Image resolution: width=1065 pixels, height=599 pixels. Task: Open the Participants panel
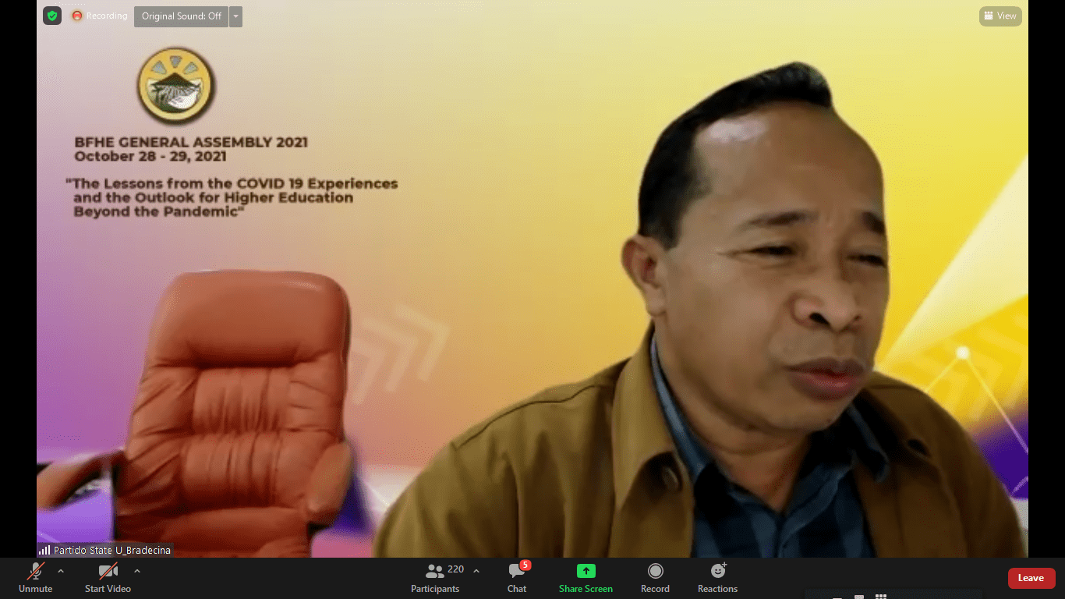[435, 577]
